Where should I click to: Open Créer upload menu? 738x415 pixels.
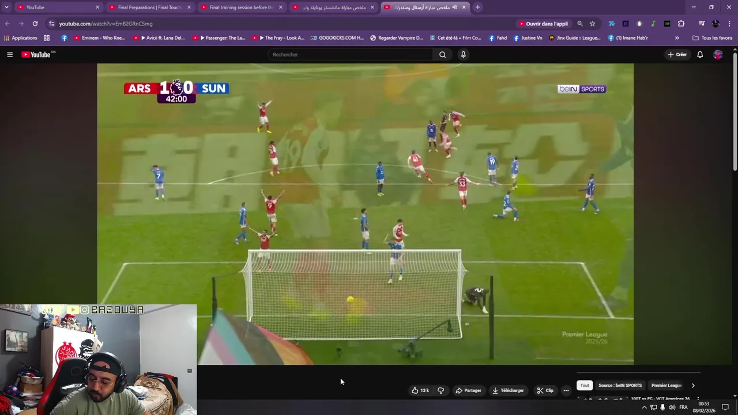677,55
